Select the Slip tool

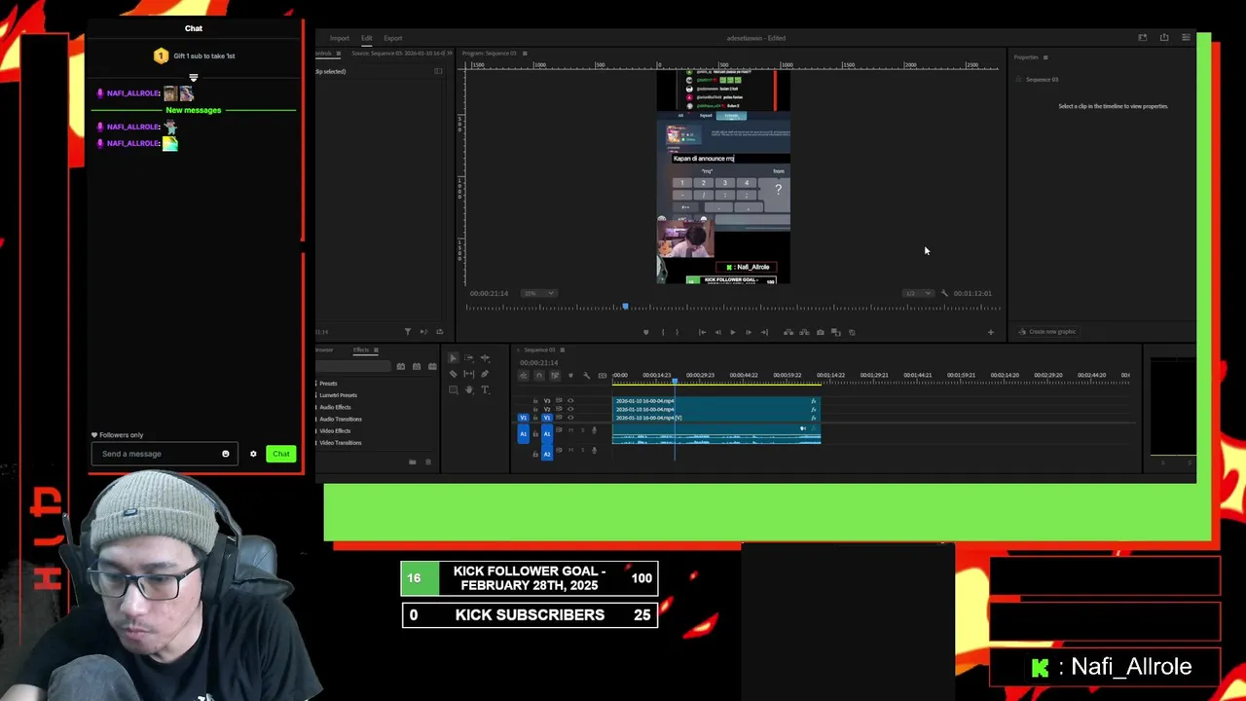(x=468, y=374)
